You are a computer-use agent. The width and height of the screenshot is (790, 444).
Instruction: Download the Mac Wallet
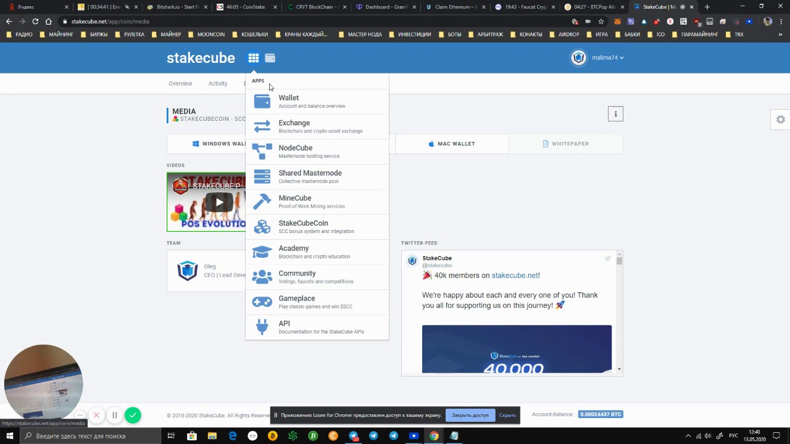pyautogui.click(x=452, y=144)
